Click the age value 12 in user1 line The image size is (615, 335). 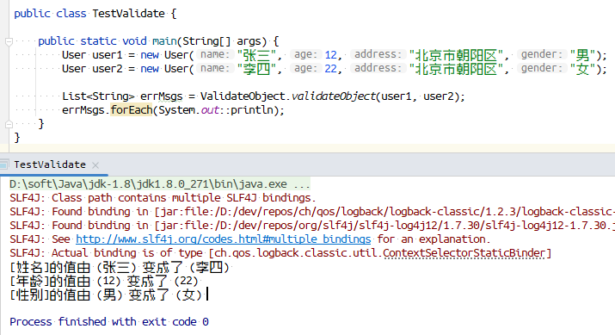pos(330,55)
